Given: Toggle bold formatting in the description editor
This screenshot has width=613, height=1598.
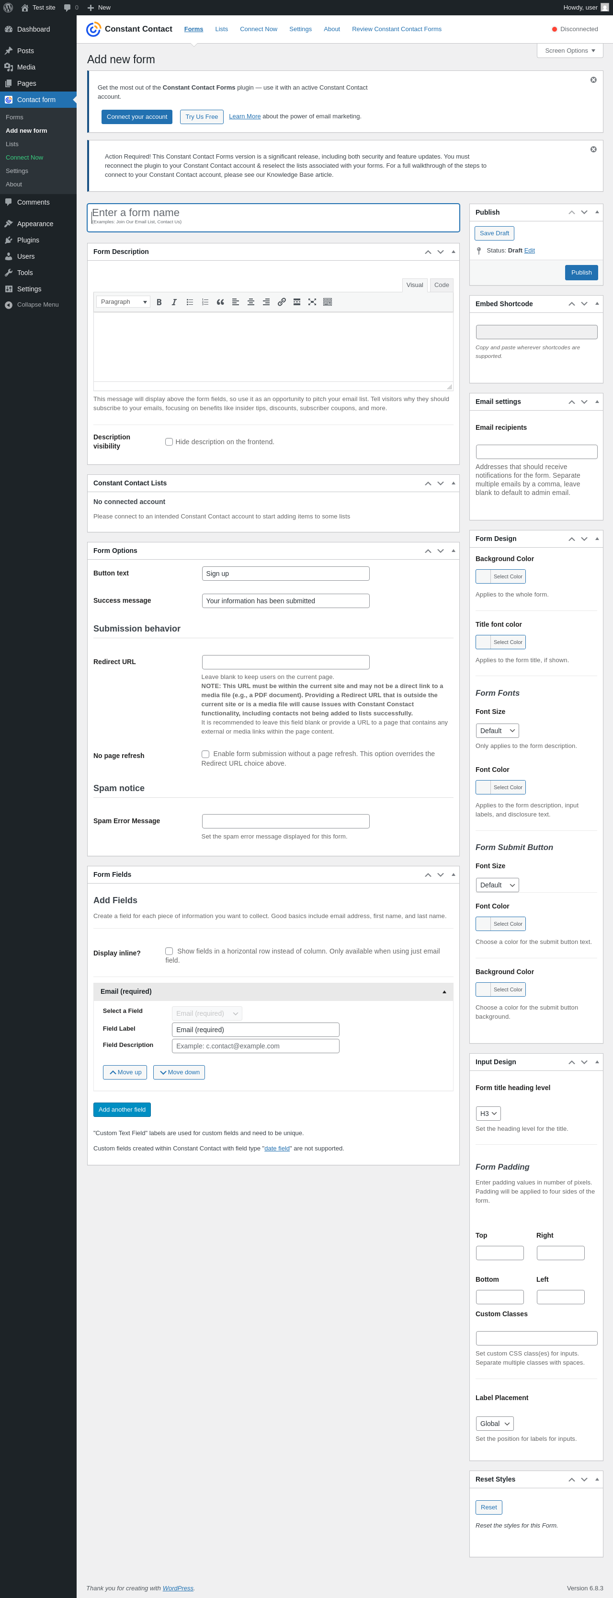Looking at the screenshot, I should click(x=159, y=302).
